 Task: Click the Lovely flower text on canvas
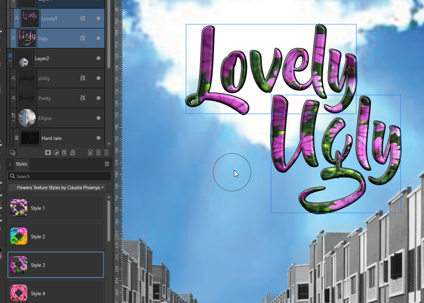(271, 69)
